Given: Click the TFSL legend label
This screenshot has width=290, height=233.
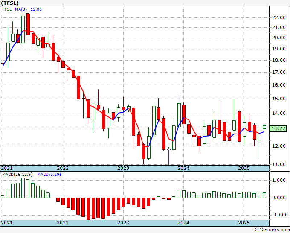Looking at the screenshot, I should click(x=7, y=9).
